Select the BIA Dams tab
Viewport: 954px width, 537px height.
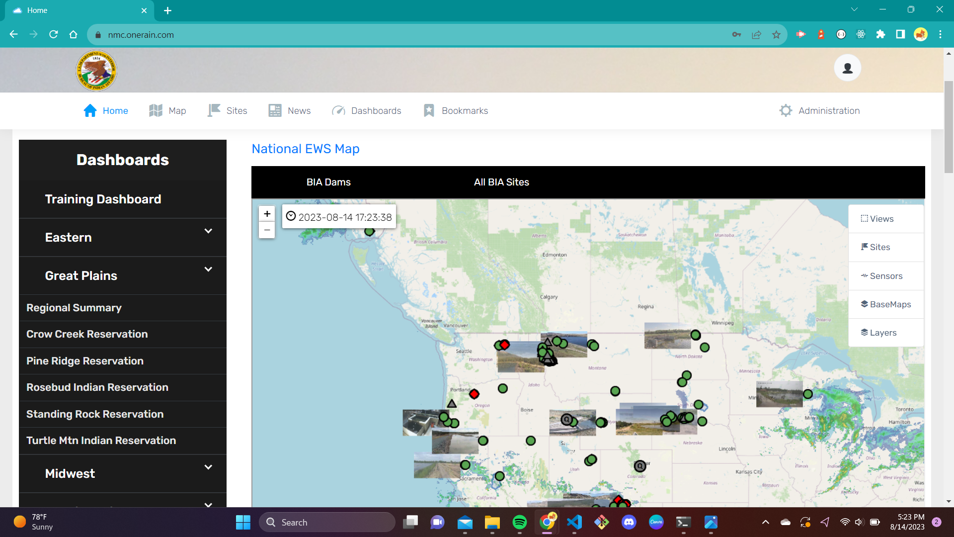coord(328,182)
